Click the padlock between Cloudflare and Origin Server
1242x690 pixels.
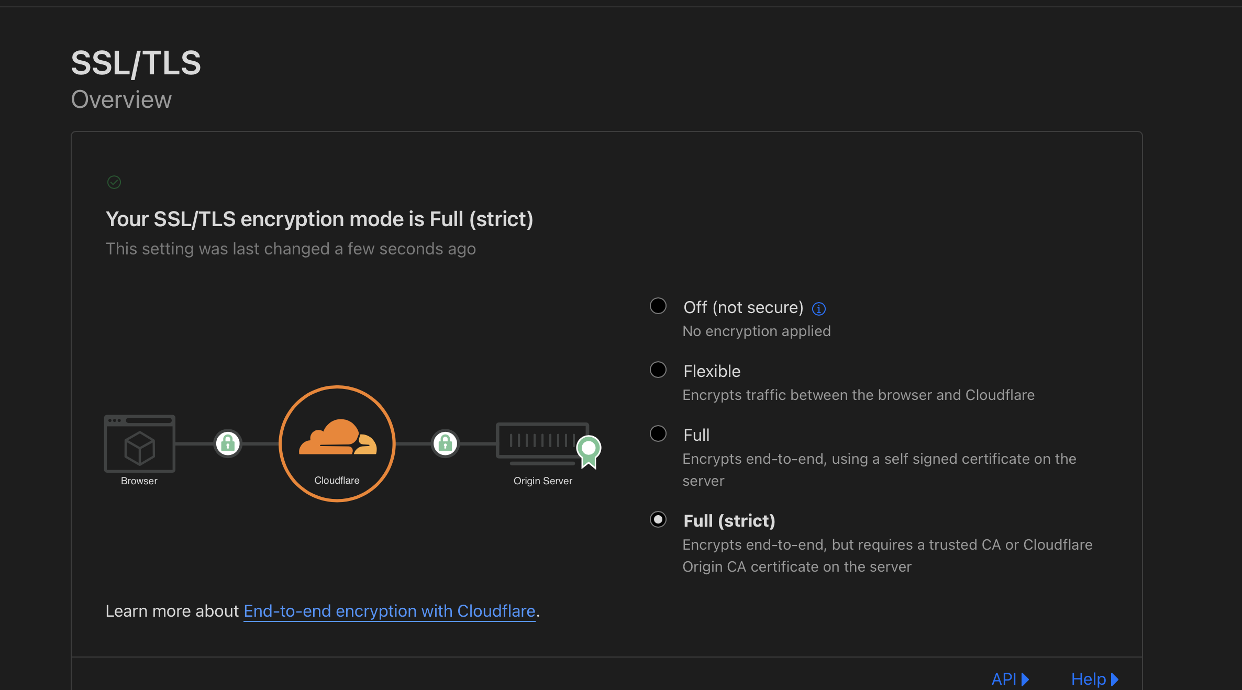pyautogui.click(x=445, y=443)
